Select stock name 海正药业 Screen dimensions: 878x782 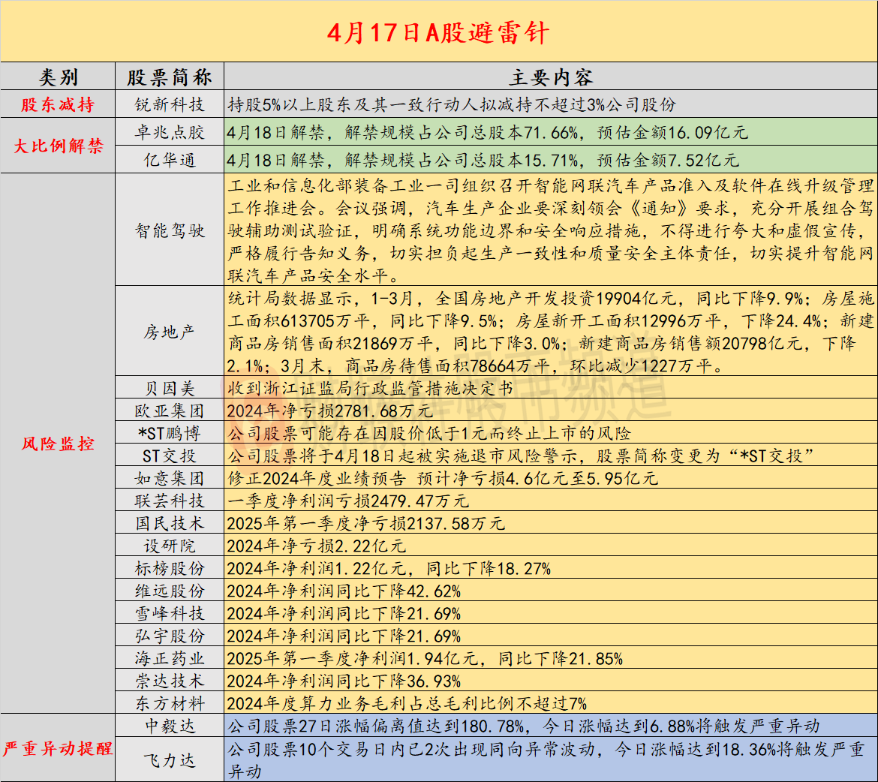coord(170,658)
